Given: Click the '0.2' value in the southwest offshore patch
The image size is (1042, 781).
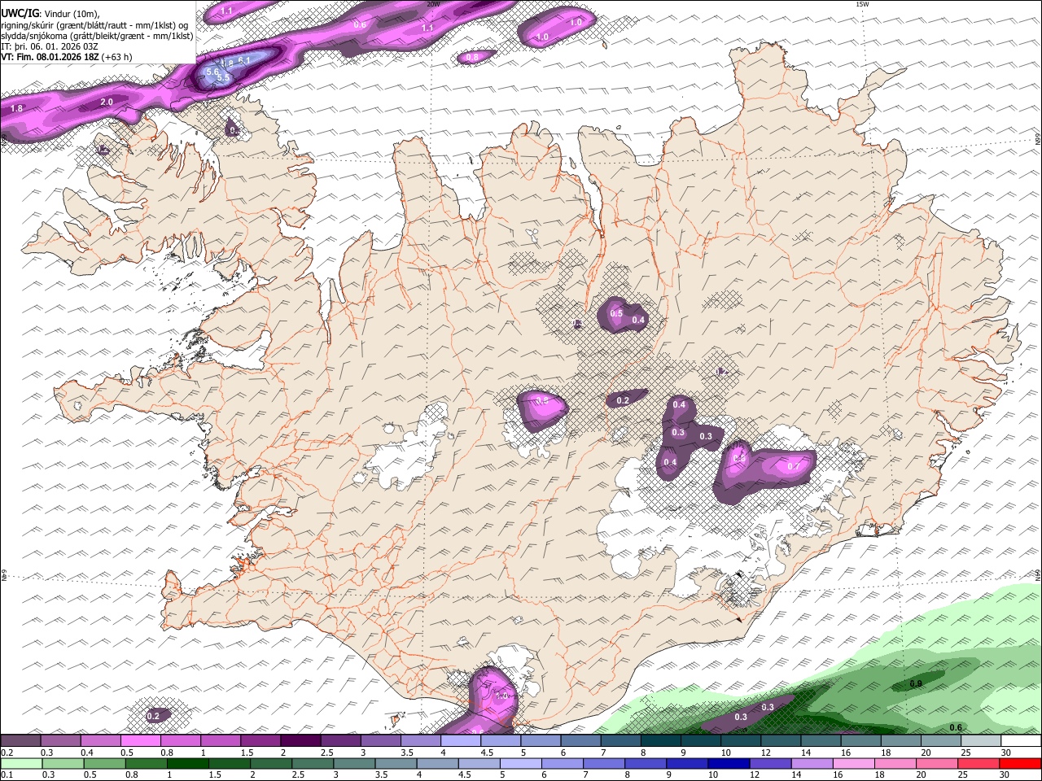Looking at the screenshot, I should coord(153,716).
